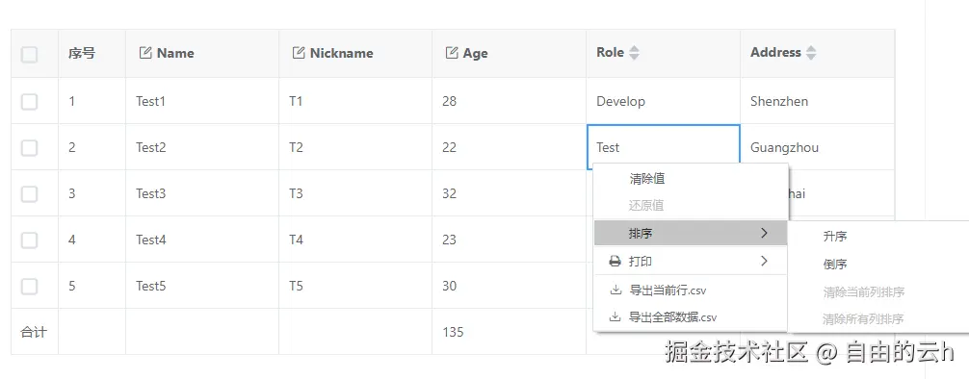This screenshot has width=969, height=379.
Task: Click the age cell showing 23
Action: (x=510, y=240)
